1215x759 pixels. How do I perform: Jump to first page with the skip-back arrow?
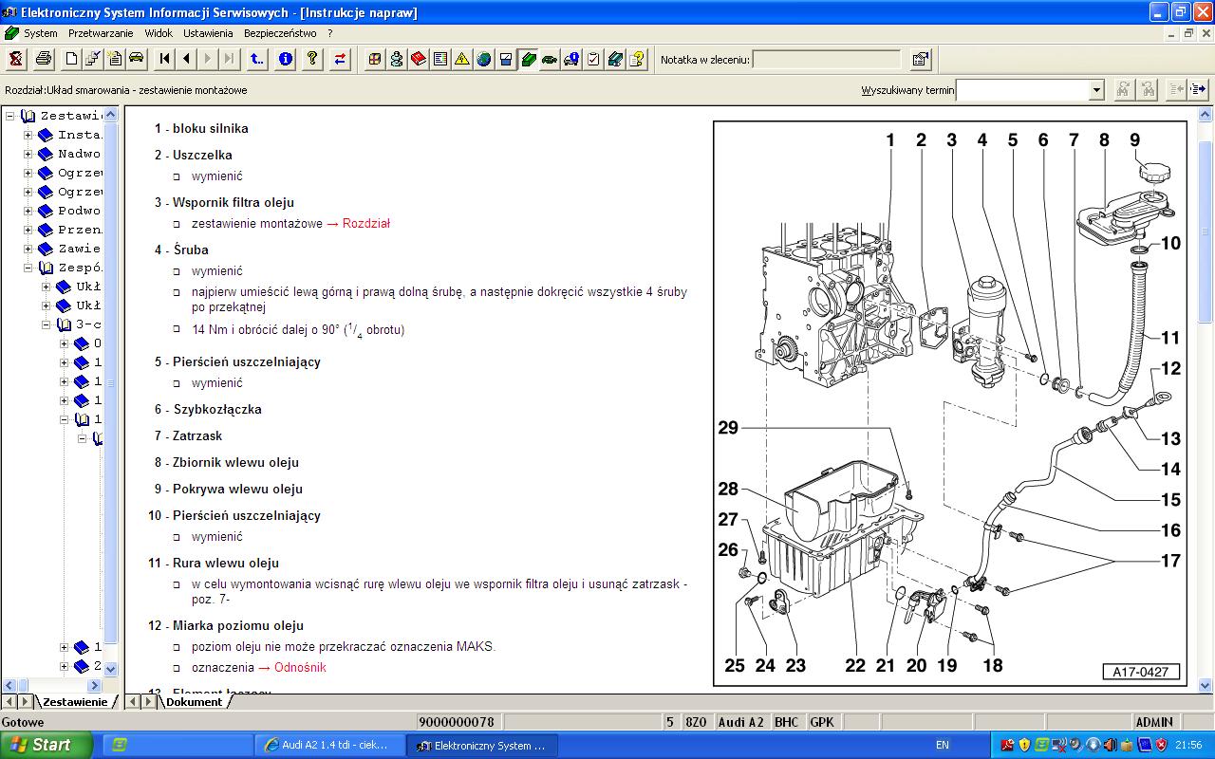tap(165, 59)
